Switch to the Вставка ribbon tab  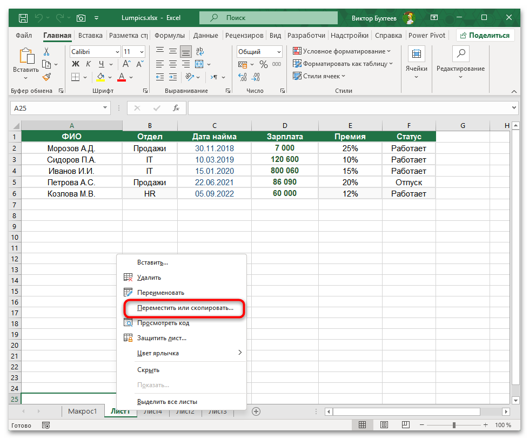click(x=89, y=35)
